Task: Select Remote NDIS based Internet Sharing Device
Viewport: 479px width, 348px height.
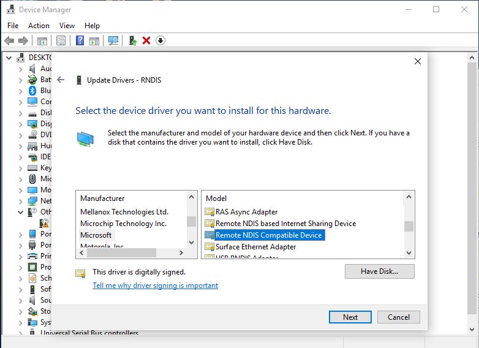Action: pyautogui.click(x=285, y=224)
